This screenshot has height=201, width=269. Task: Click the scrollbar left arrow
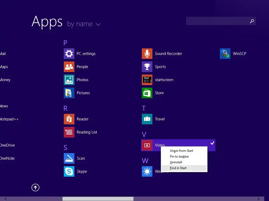(6, 199)
